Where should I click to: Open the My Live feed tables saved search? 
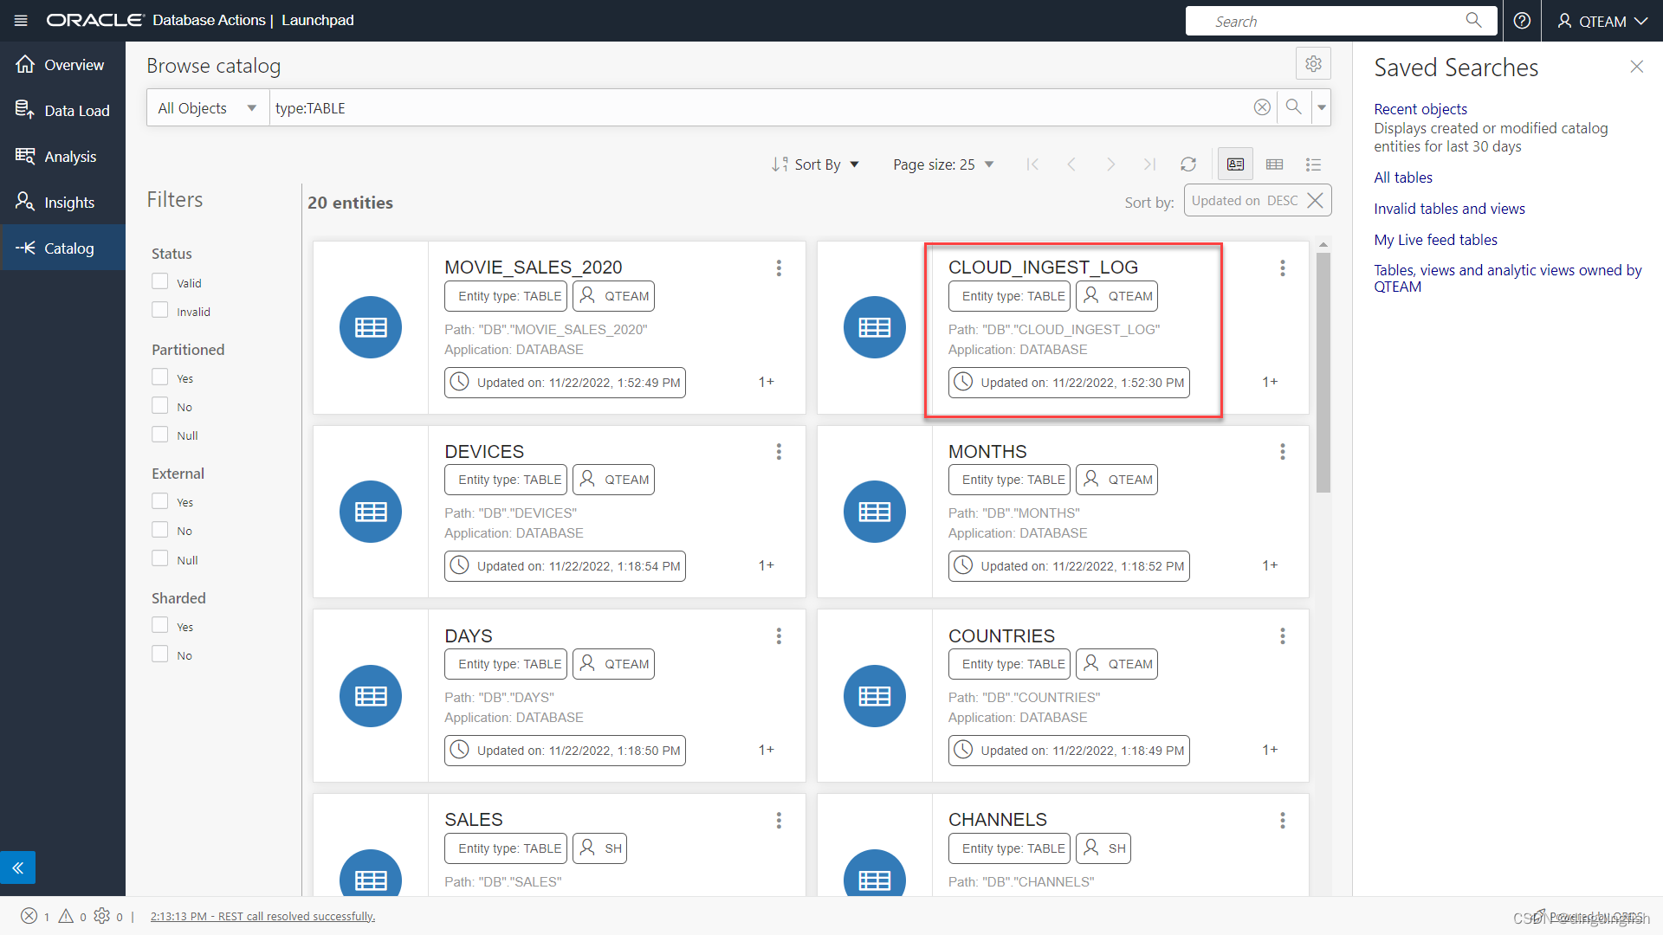[x=1435, y=239]
